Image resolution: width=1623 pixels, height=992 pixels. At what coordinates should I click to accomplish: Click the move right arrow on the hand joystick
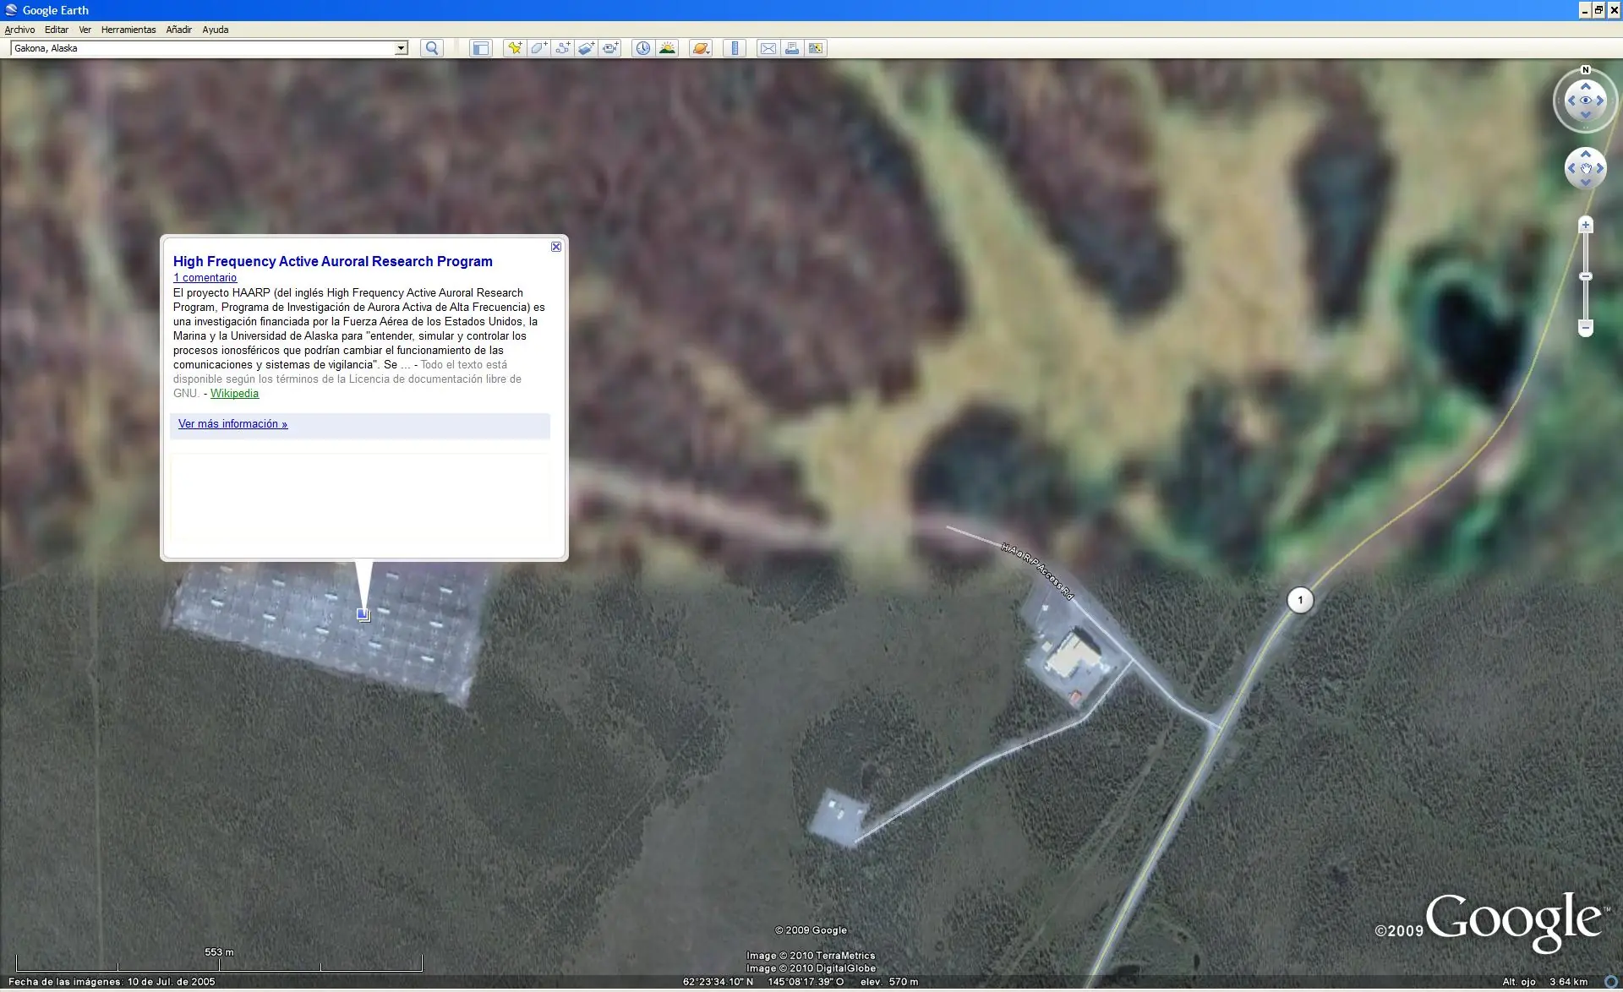click(x=1600, y=168)
